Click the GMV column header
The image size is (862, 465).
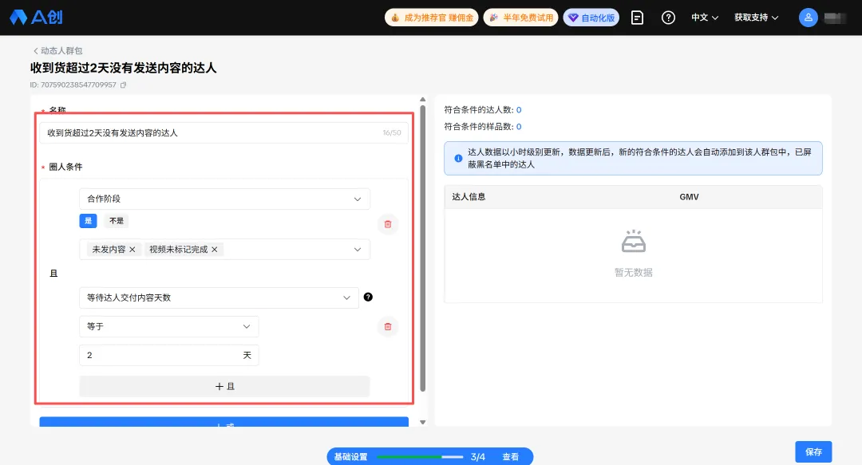pyautogui.click(x=689, y=197)
